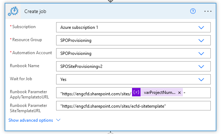221x134 pixels.
Task: Click the incoming connector arrow above the card
Action: tap(110, 1)
